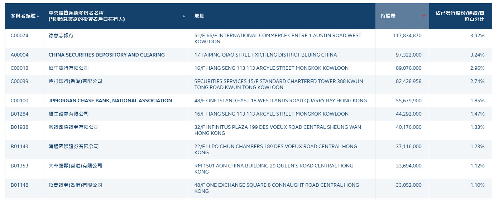Click the Li Po Chun Chambers address
Screen dimensions: 494x200
(276, 150)
